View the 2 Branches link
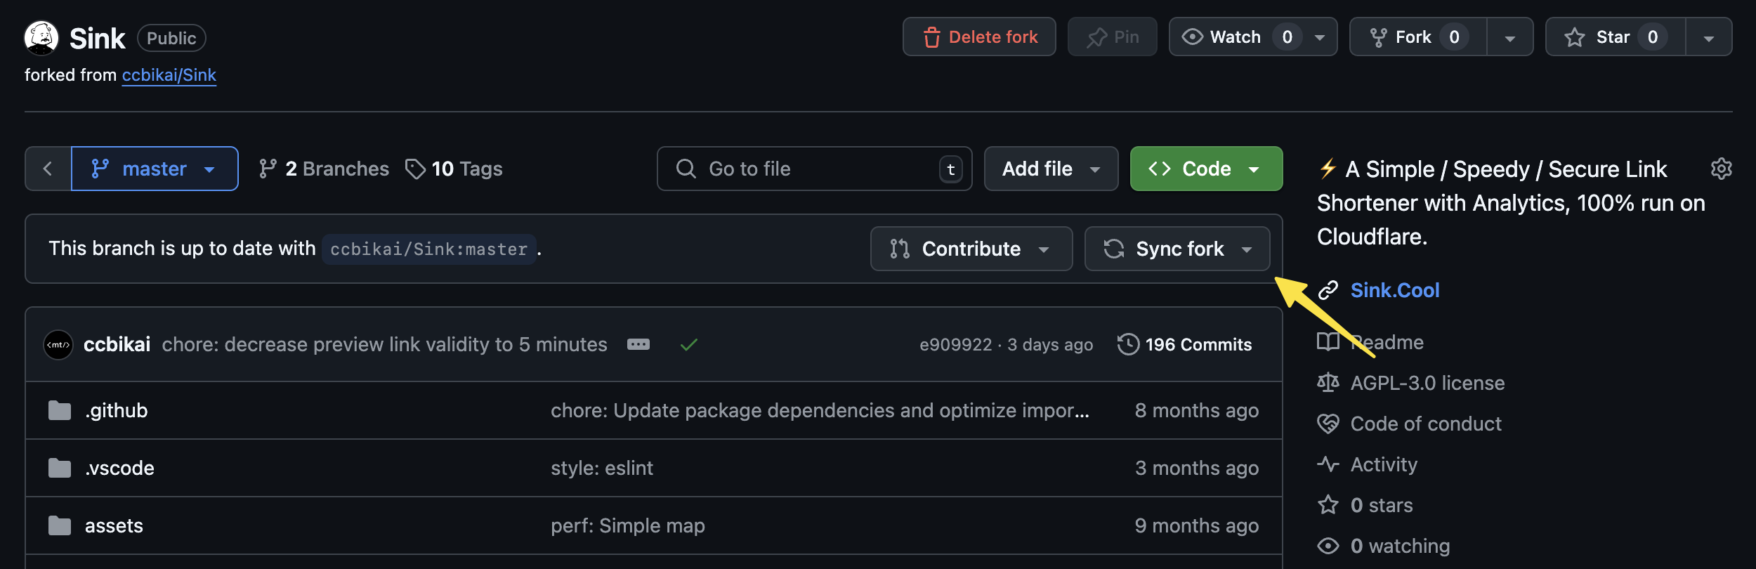Image resolution: width=1756 pixels, height=569 pixels. pos(323,169)
